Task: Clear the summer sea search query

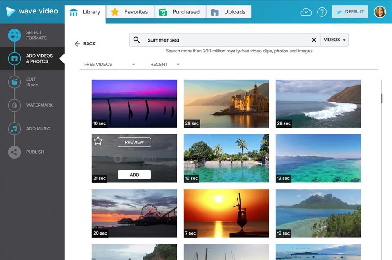Action: [314, 40]
